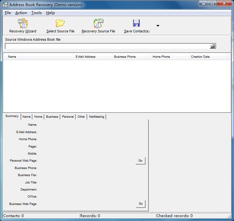This screenshot has width=234, height=221.
Task: Click the Recovery Wizard toolbar icon
Action: (x=23, y=24)
